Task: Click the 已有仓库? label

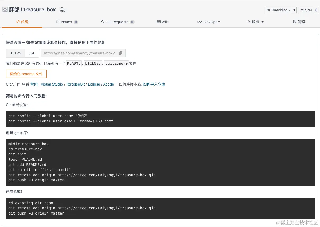Action: pos(14,192)
